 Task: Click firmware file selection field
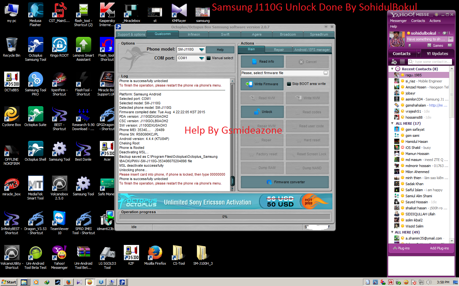[x=285, y=73]
